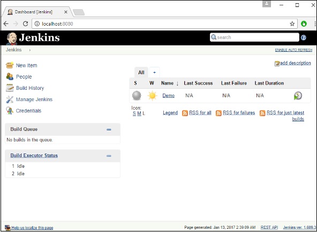Switch icon size to M
Image resolution: width=317 pixels, height=232 pixels.
[x=139, y=113]
